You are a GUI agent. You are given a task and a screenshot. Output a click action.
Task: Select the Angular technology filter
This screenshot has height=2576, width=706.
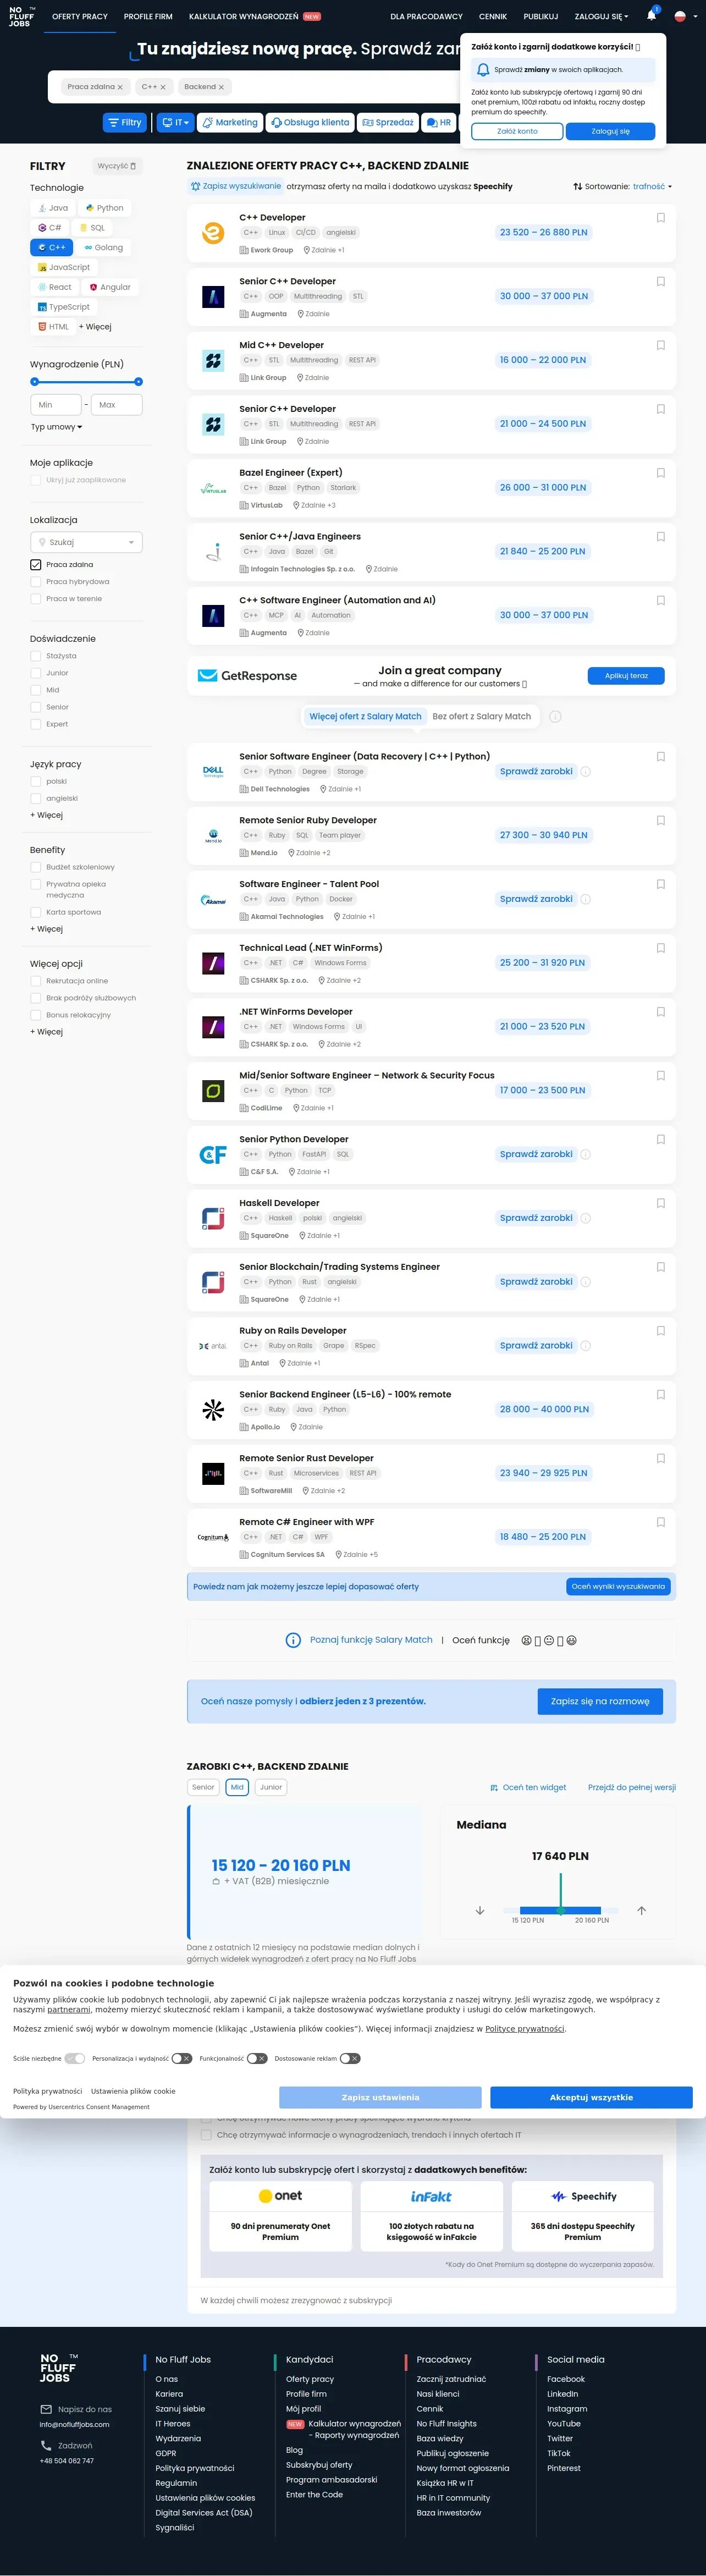110,287
